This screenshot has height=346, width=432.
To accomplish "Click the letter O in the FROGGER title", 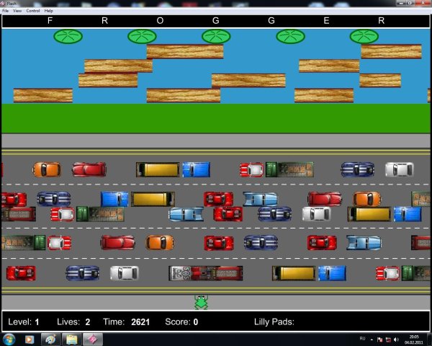I will (x=160, y=21).
